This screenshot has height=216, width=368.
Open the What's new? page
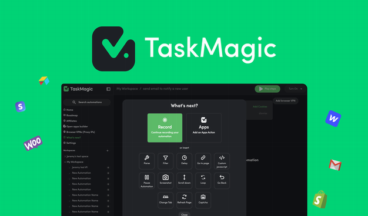click(x=72, y=137)
